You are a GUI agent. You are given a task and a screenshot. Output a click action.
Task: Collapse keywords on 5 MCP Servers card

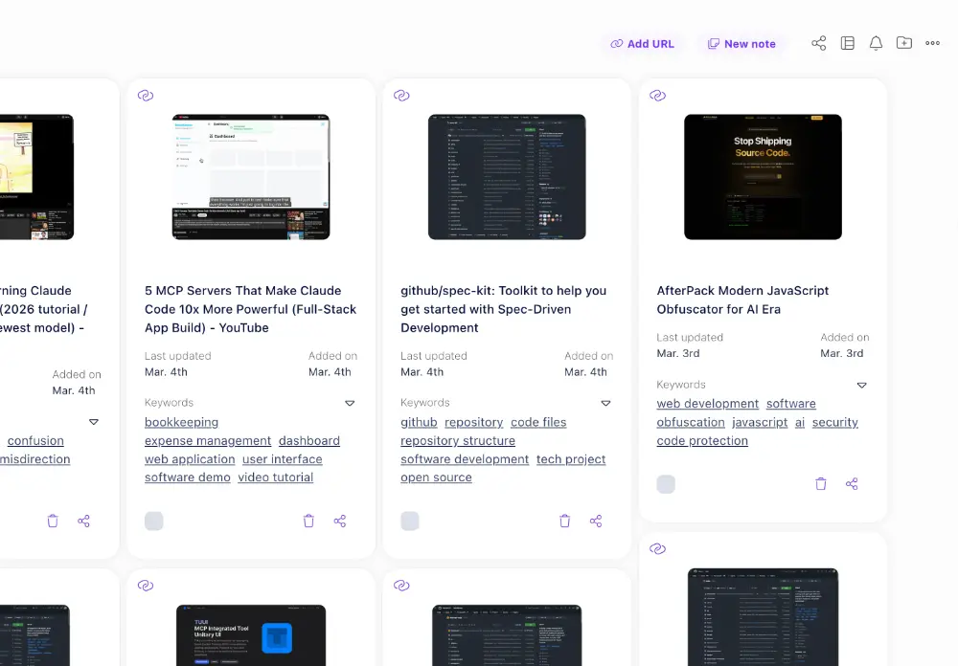click(350, 404)
